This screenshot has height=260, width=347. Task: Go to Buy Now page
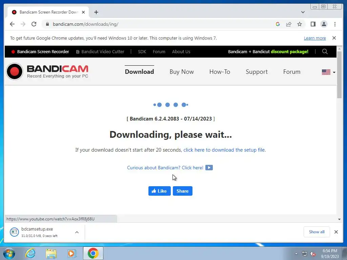(x=182, y=72)
